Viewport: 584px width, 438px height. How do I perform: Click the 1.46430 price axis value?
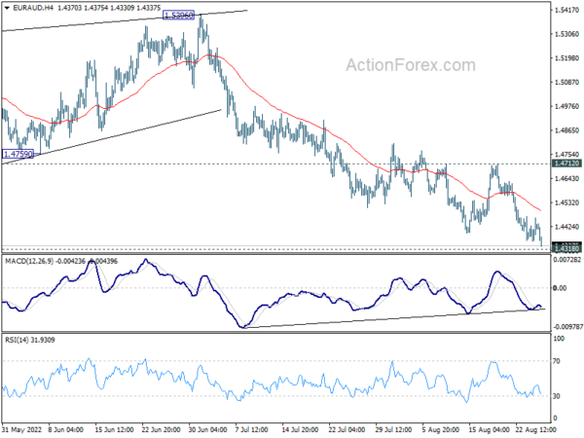(x=566, y=178)
